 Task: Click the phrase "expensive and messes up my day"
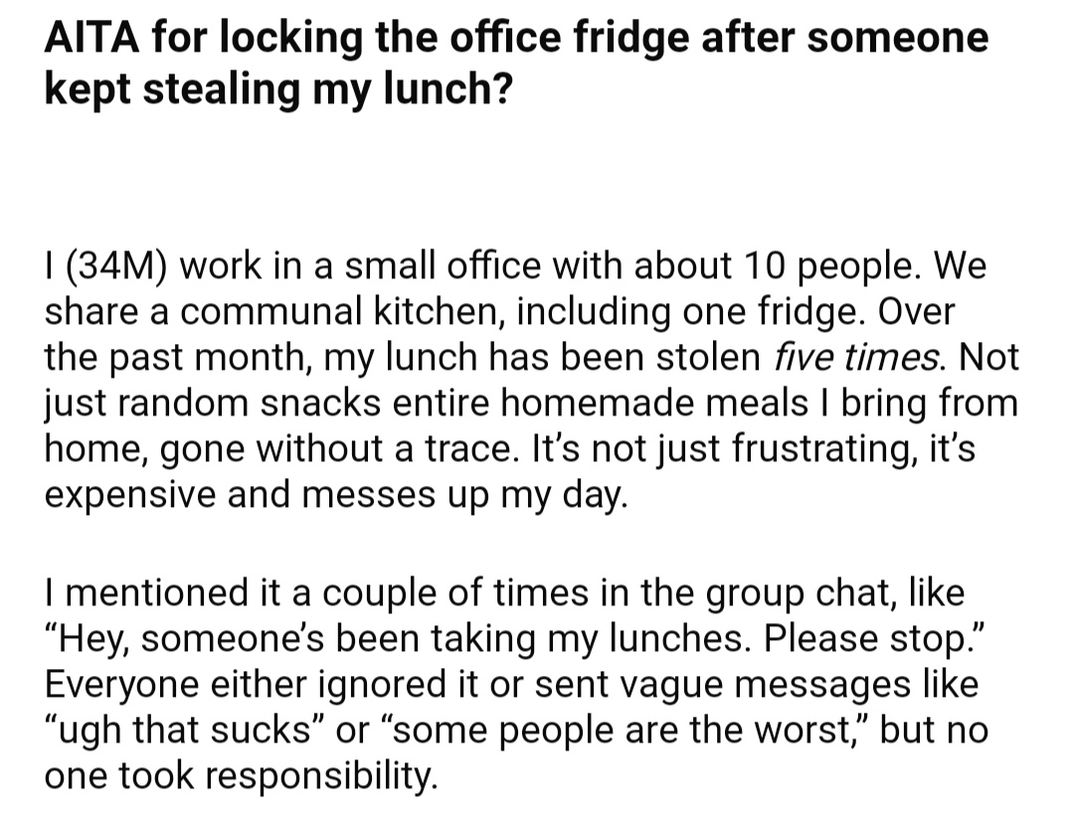(x=334, y=494)
